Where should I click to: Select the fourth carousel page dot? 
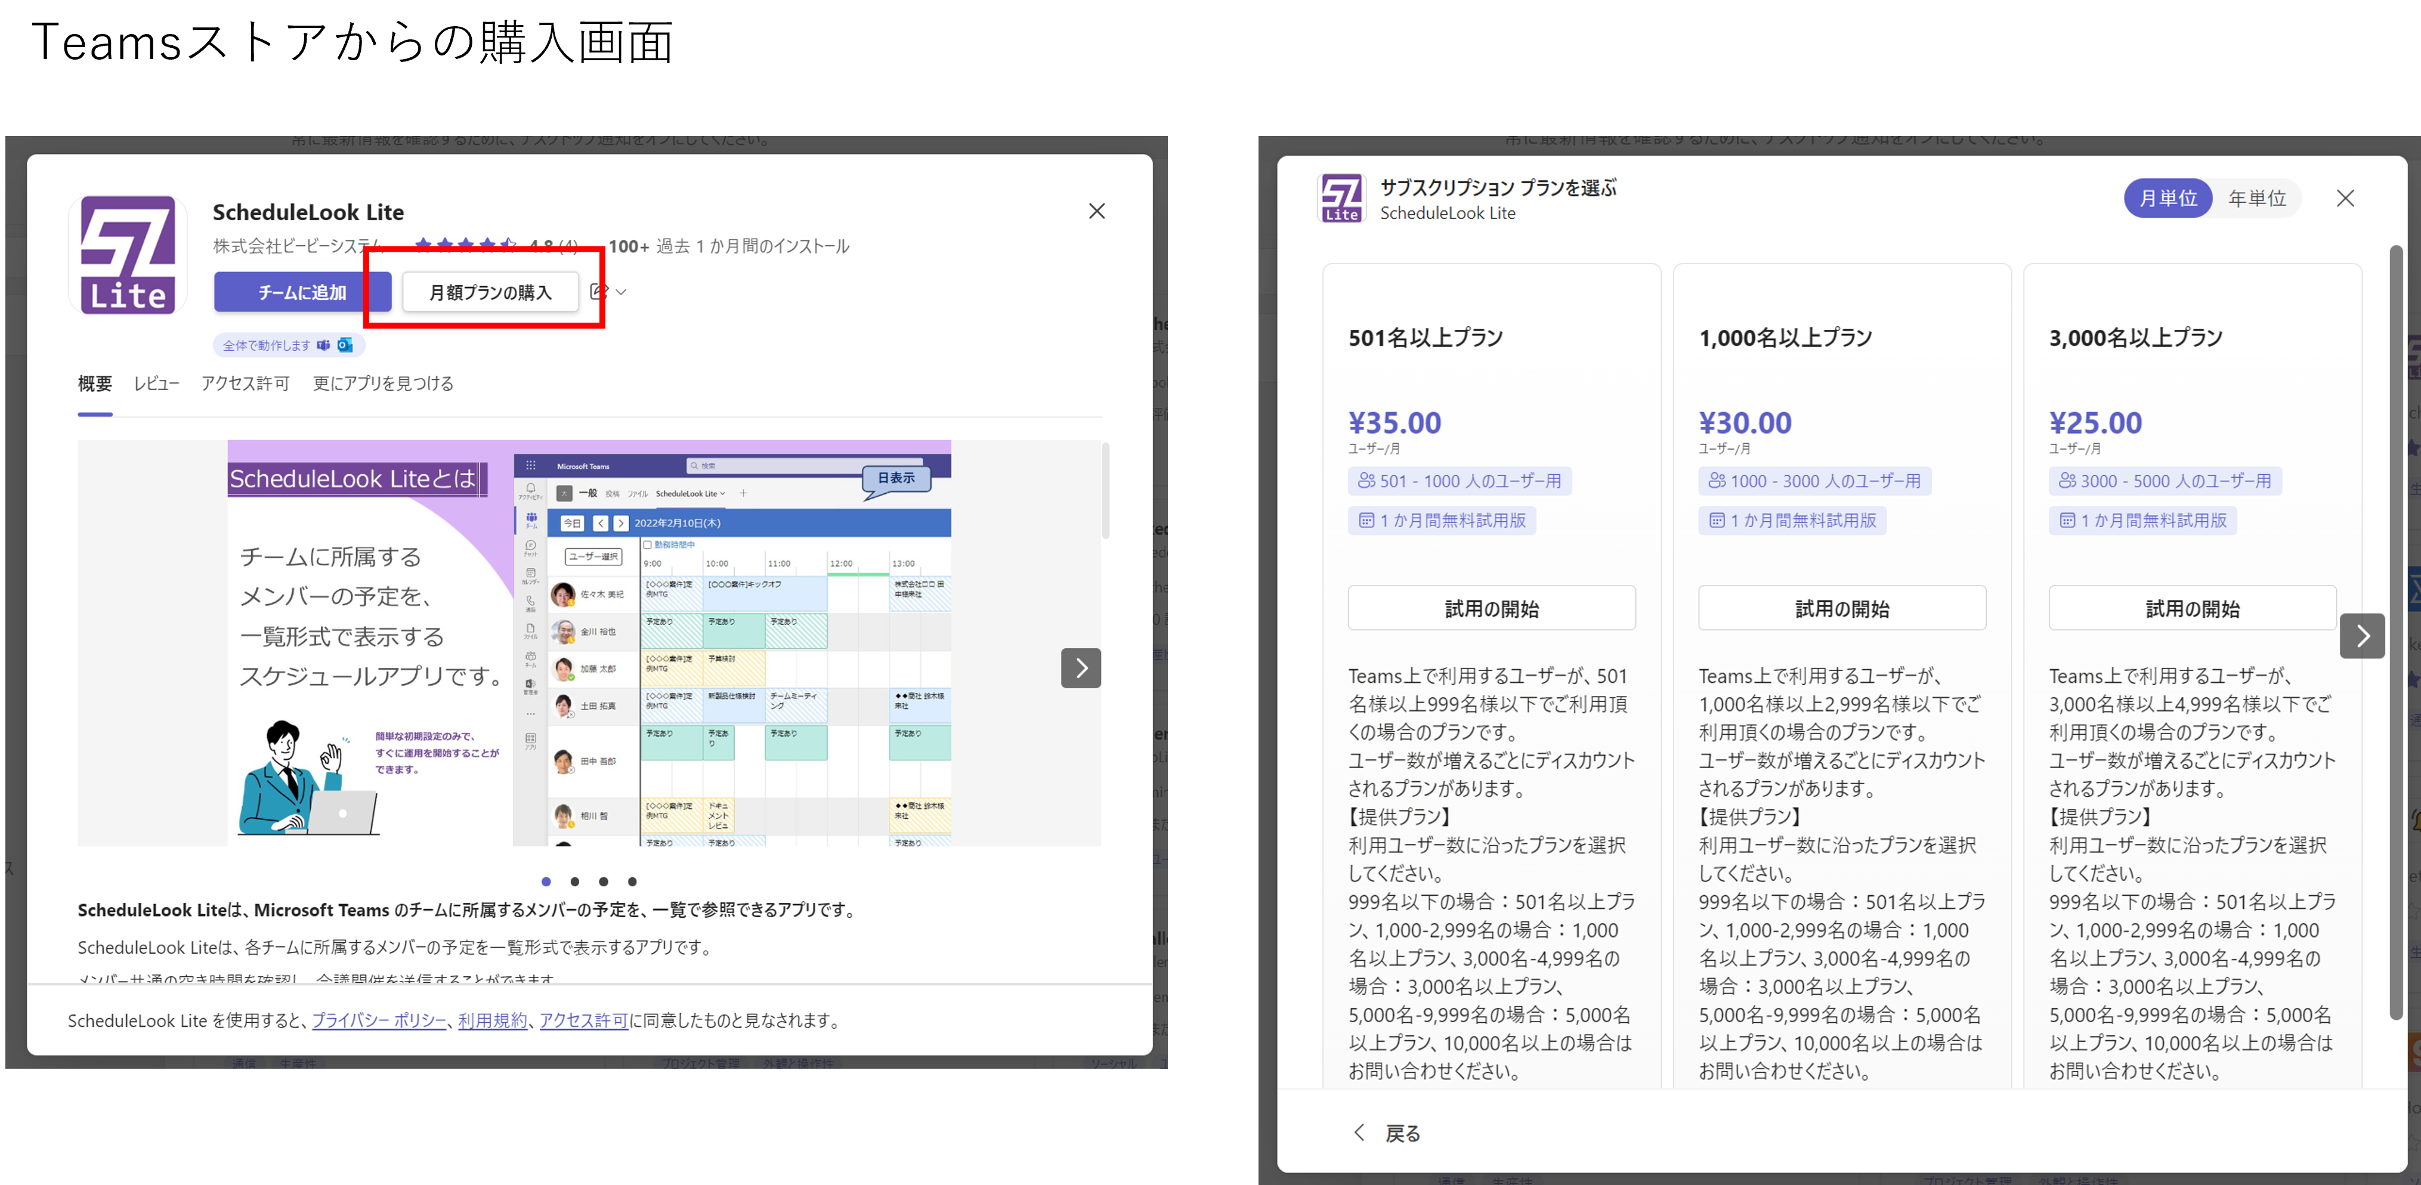coord(632,881)
